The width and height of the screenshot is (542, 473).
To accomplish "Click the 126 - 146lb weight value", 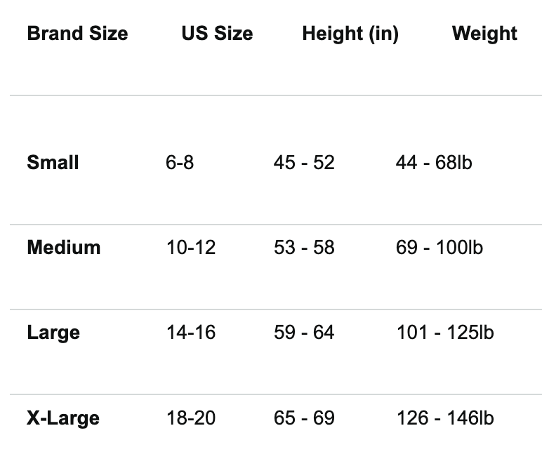I will tap(445, 418).
